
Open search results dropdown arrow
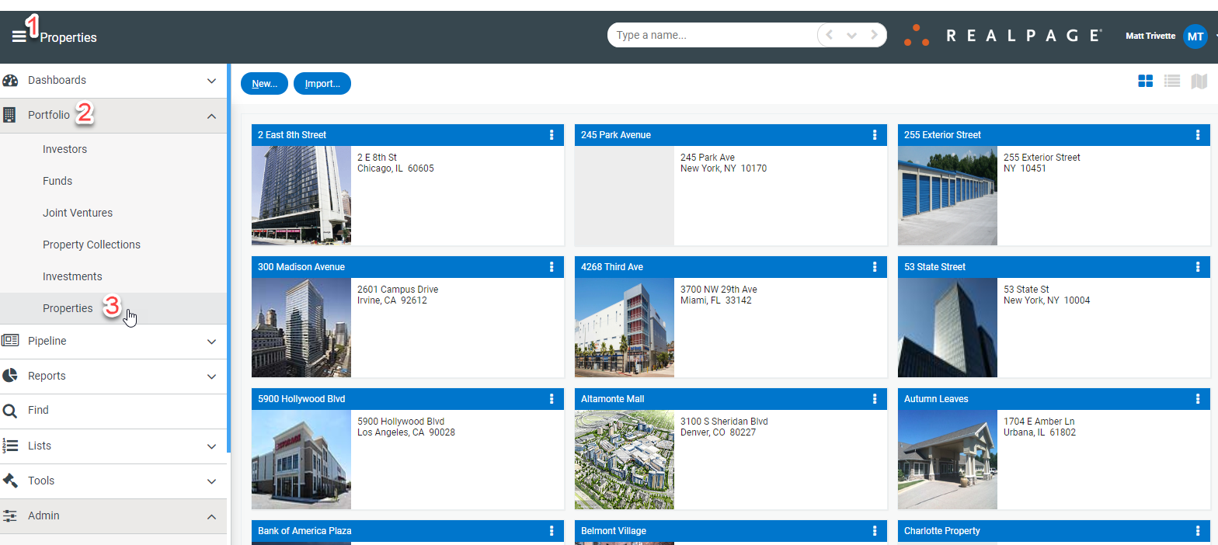851,36
